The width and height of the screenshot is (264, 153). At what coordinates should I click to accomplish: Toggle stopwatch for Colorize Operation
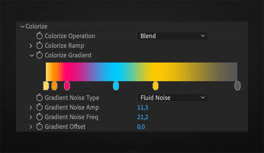click(39, 36)
